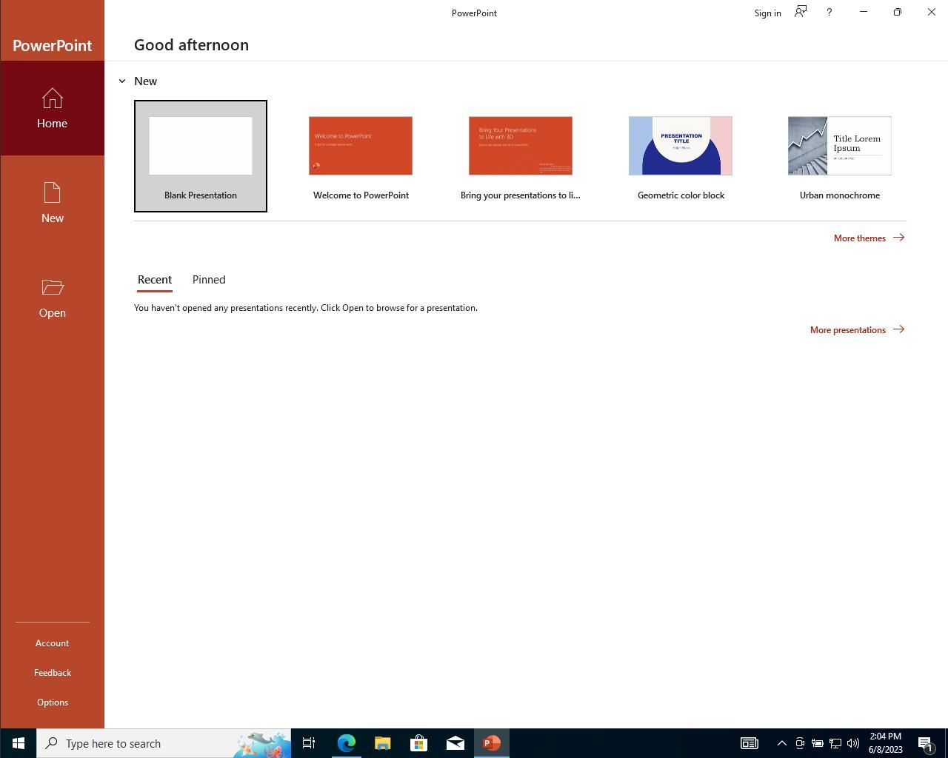Select the Recent tab
This screenshot has height=758, width=948.
[x=155, y=280]
